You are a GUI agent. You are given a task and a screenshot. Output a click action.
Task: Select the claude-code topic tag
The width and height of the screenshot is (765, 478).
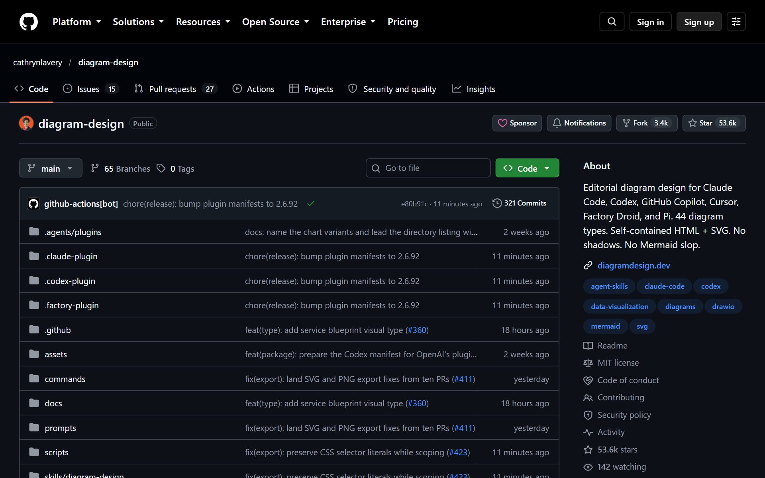(664, 286)
